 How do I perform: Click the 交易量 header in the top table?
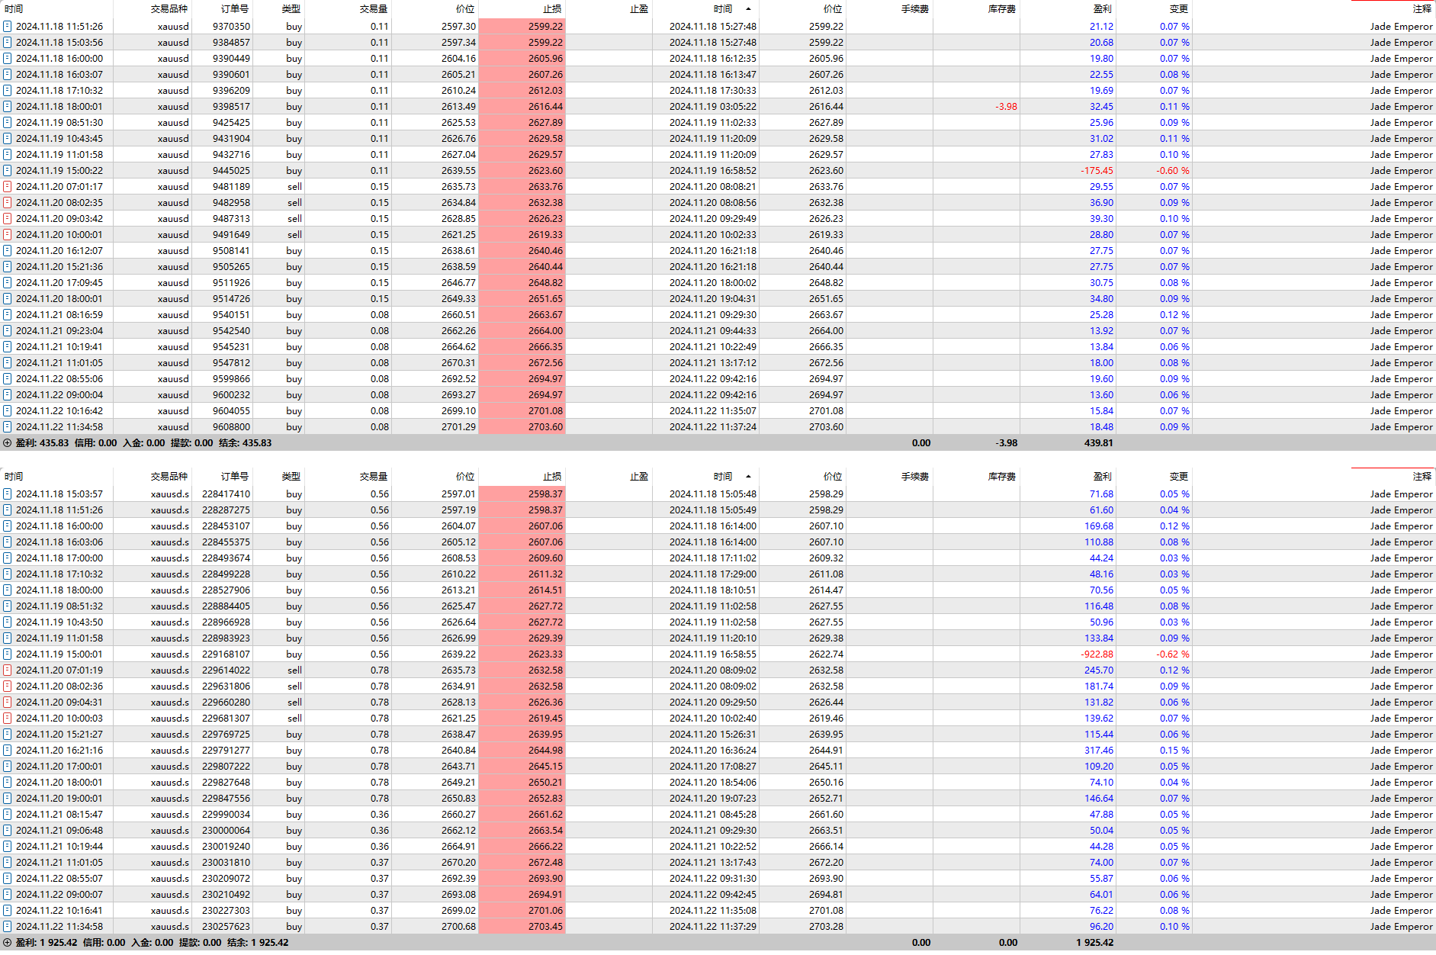tap(374, 9)
